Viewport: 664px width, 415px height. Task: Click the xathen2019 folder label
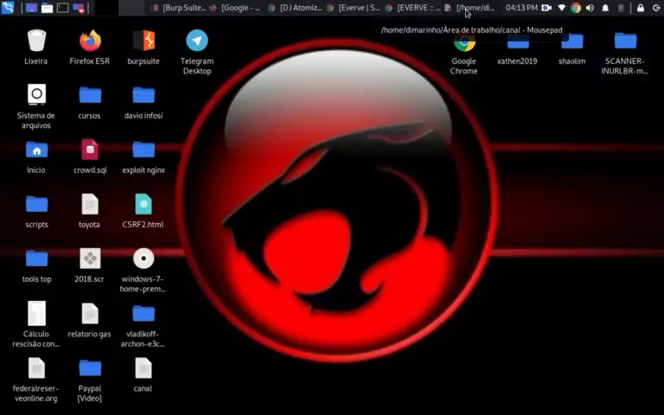(517, 61)
